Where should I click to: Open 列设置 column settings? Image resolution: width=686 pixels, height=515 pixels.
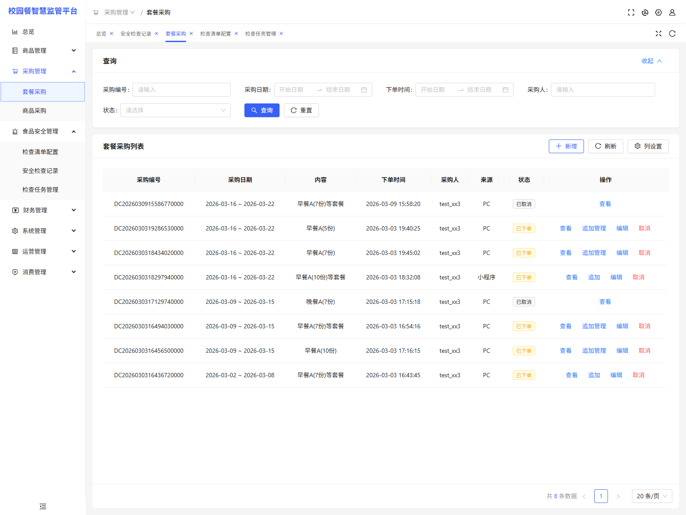(x=648, y=146)
